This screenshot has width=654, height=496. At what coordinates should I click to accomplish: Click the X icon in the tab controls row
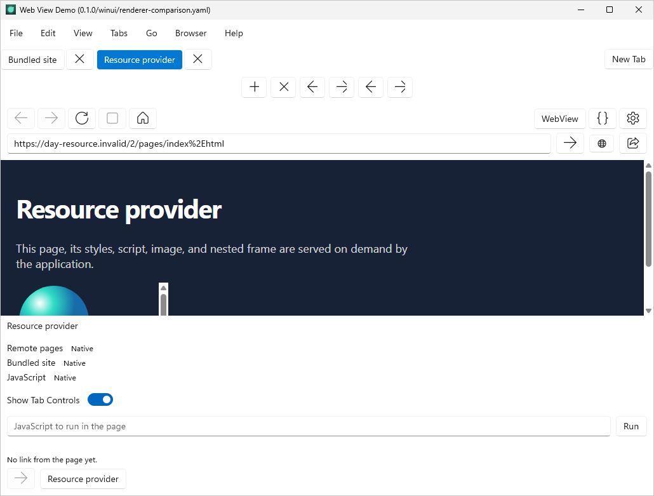284,87
